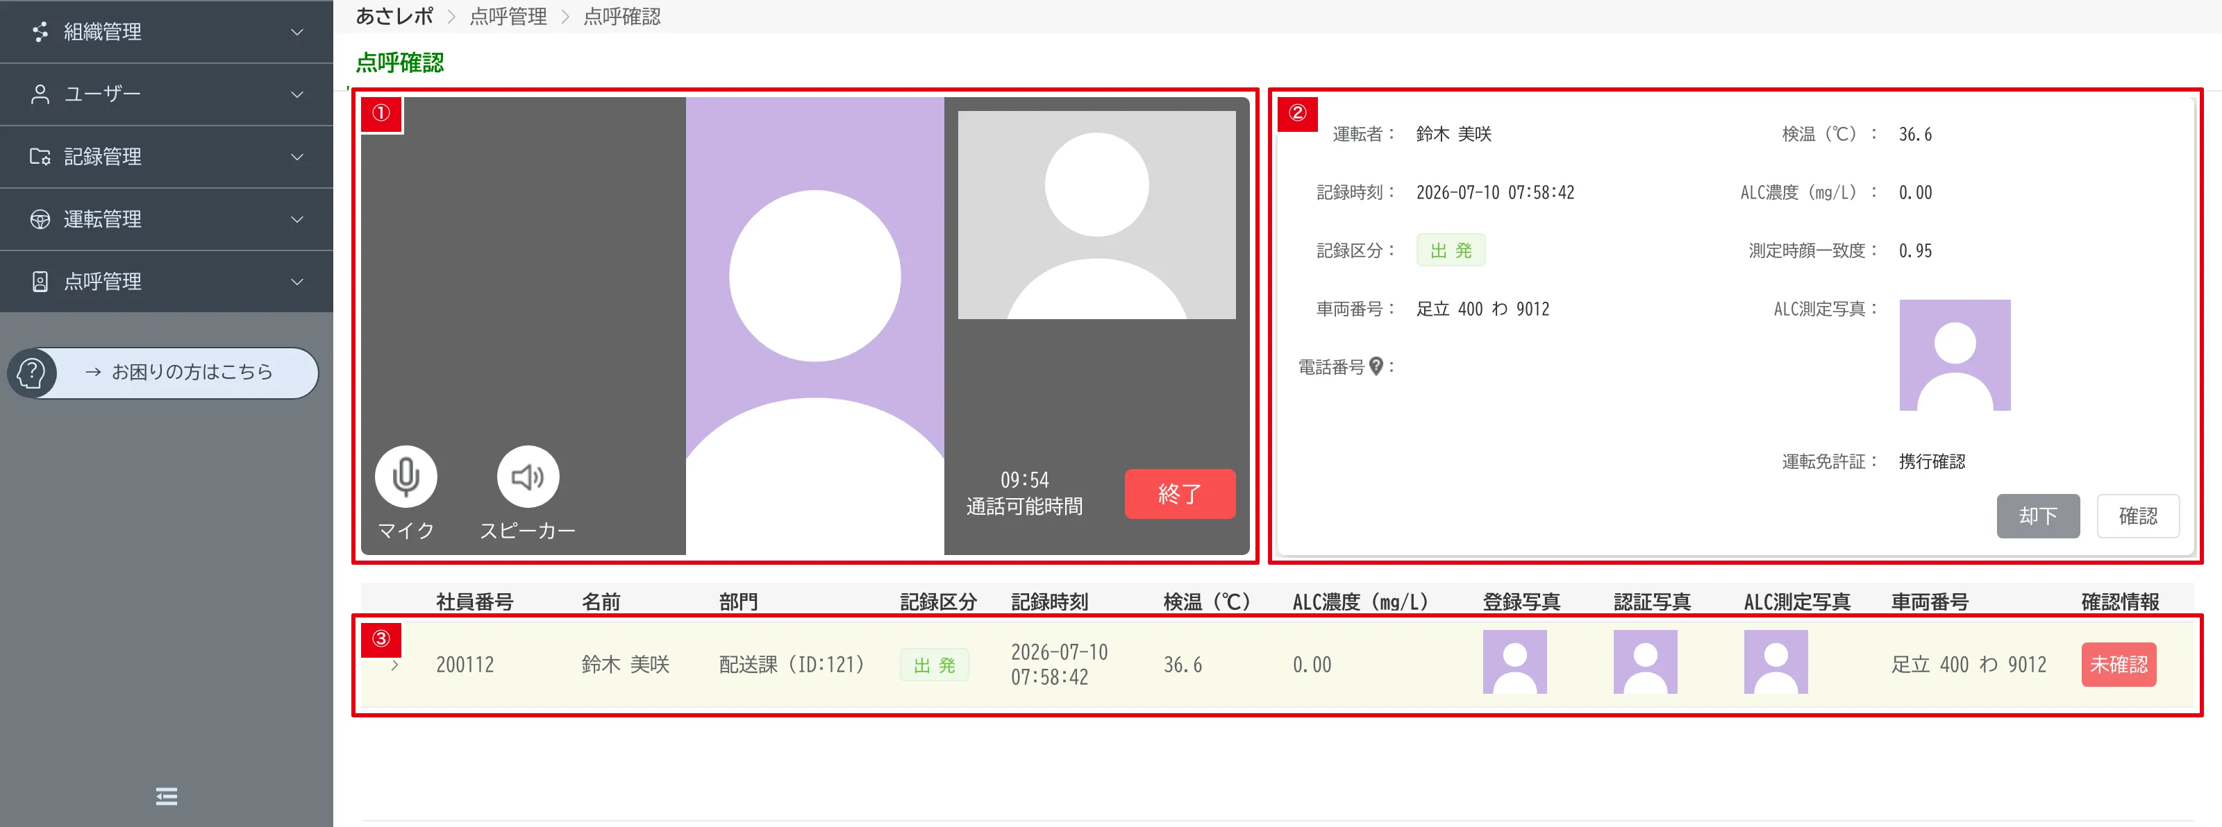The height and width of the screenshot is (827, 2222).
Task: Toggle the マイク microphone button
Action: click(x=406, y=477)
